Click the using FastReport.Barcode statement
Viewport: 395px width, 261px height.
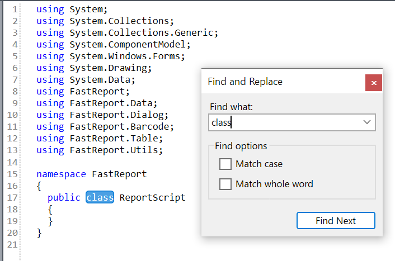point(105,127)
